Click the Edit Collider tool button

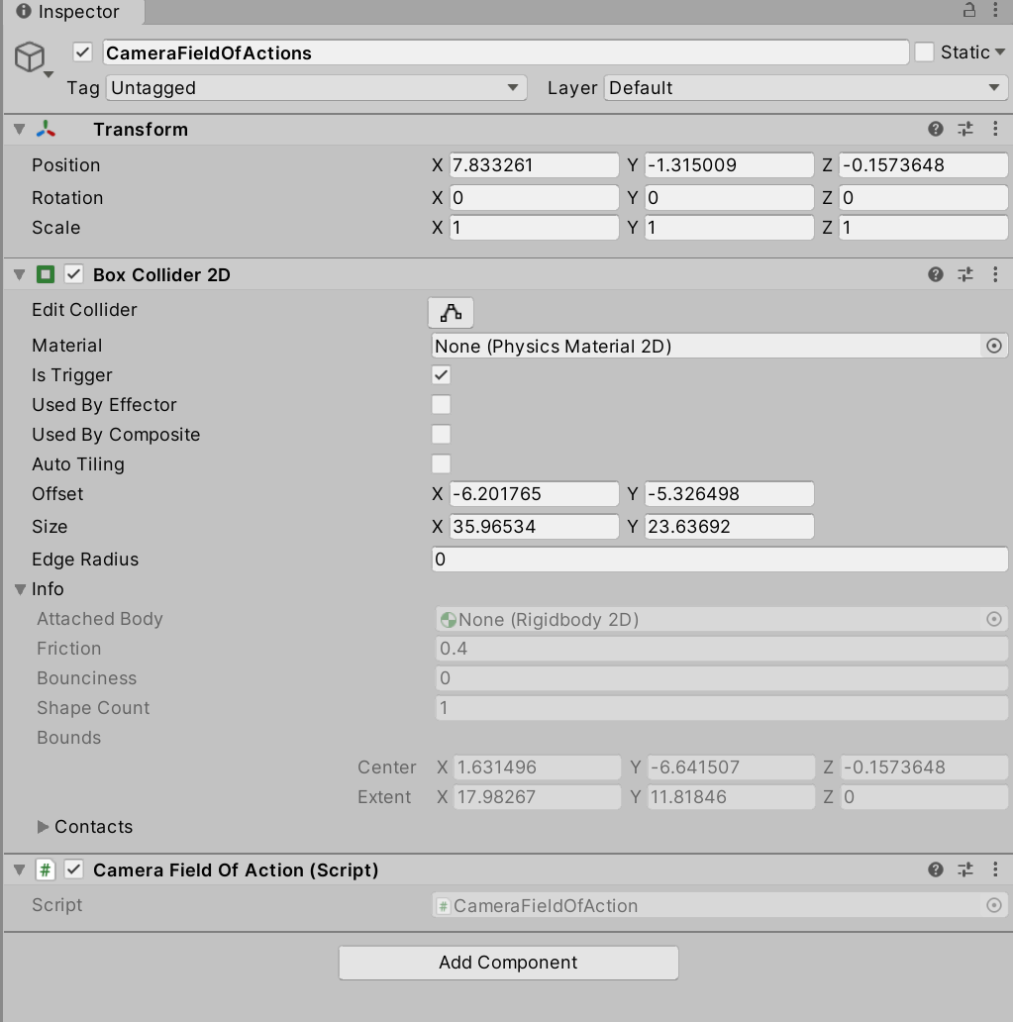(451, 313)
